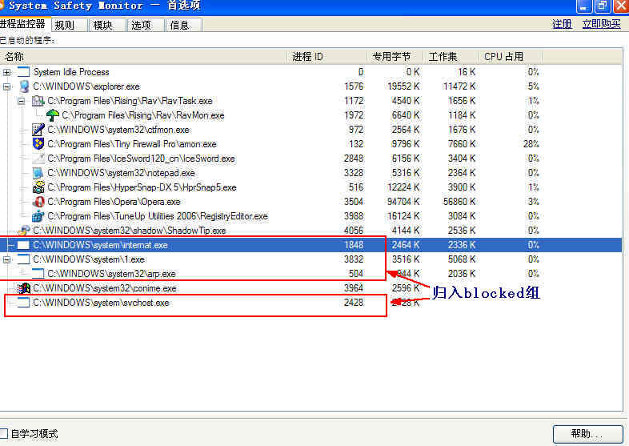Screen dimensions: 629x446
Task: Click the 19552 K value for explorer.exe
Action: coord(403,86)
